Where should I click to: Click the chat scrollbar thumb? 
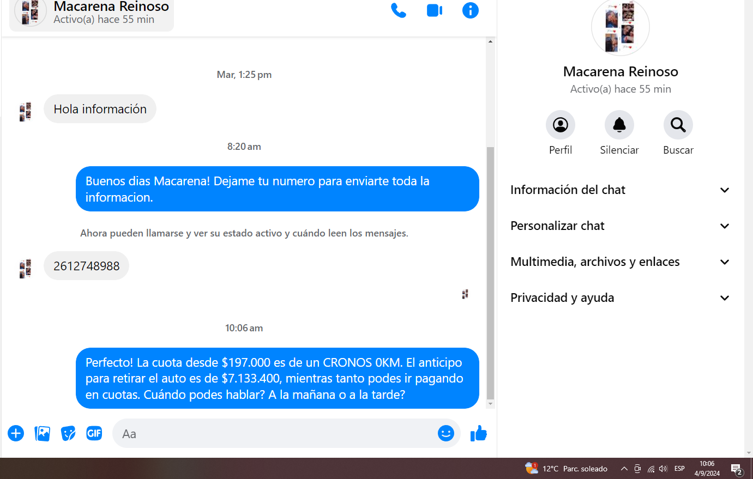490,273
